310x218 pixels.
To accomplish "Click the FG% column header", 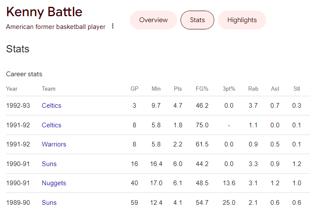I will (202, 89).
